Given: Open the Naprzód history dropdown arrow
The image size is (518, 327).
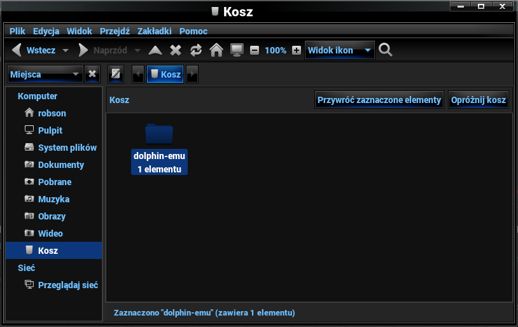Looking at the screenshot, I should (137, 50).
